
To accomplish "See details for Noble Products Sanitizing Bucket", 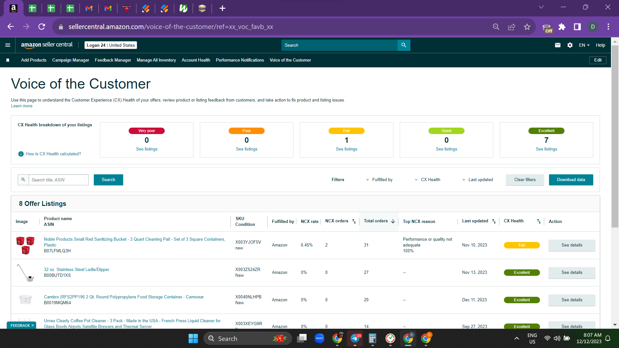I will (572, 245).
